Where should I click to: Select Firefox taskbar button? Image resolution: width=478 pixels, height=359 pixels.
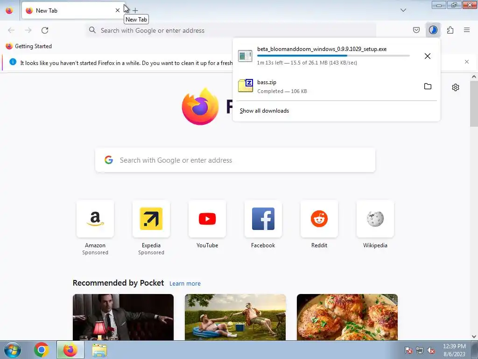(x=70, y=350)
